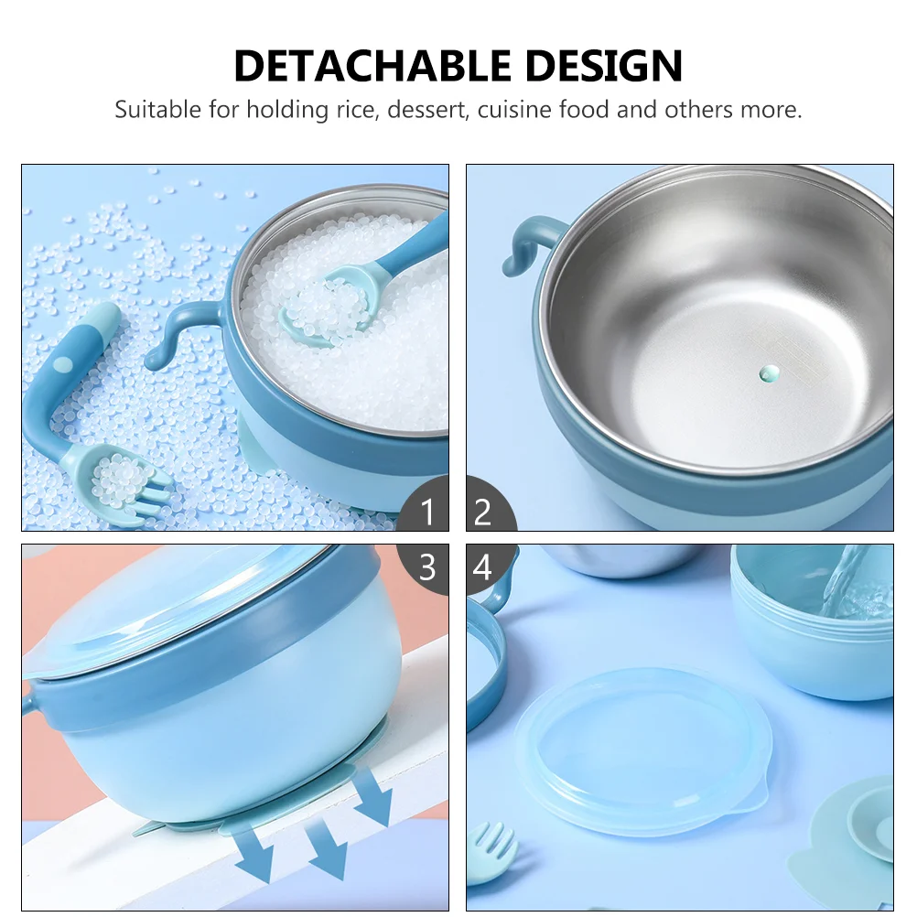Open the first photo with rice beads
Screen dimensions: 917x917
[235, 348]
